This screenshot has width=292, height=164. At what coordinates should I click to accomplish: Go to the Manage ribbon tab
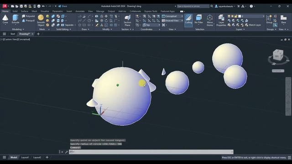click(100, 11)
